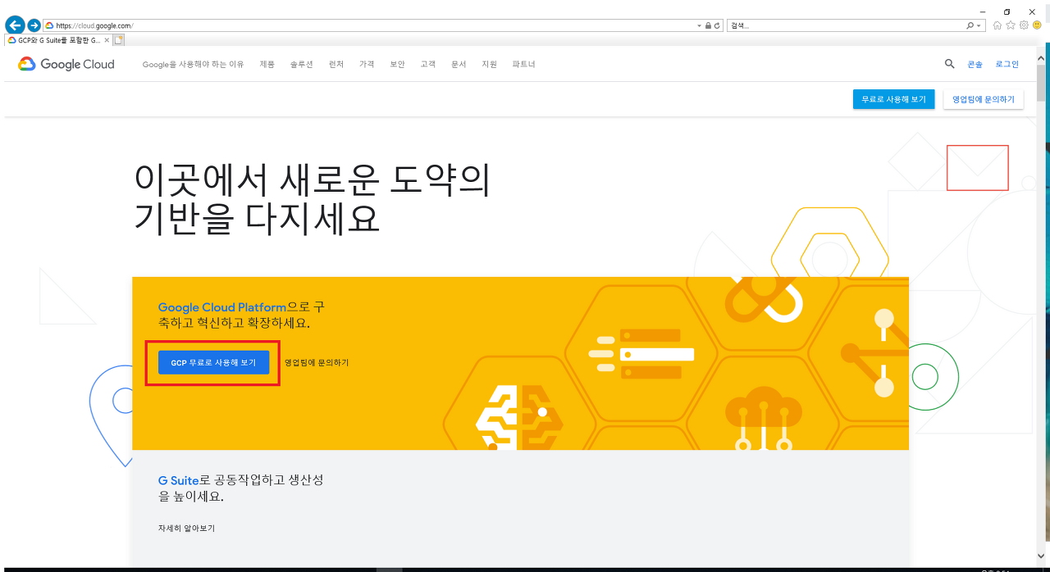Open the 문서 menu item
The height and width of the screenshot is (572, 1050).
point(459,64)
